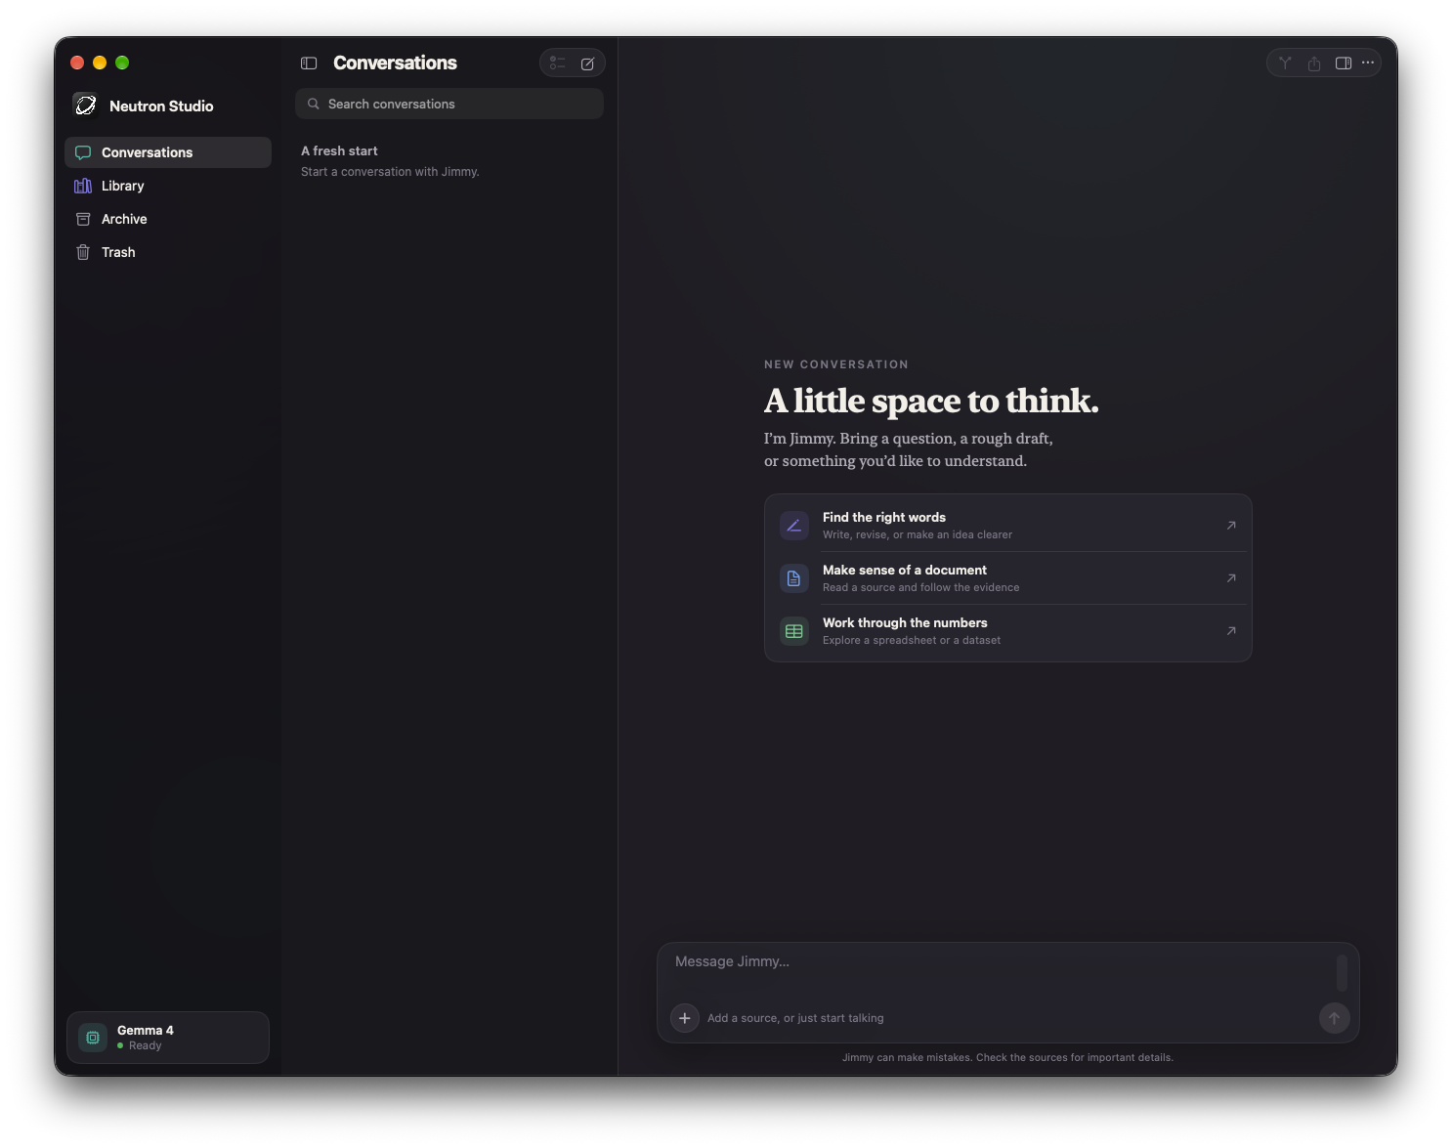This screenshot has height=1148, width=1452.
Task: Click the arrow on 'Make sense of a document' row
Action: click(x=1231, y=578)
